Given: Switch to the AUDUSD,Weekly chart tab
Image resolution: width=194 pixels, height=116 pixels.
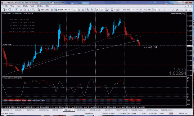Looking at the screenshot, I should 137,110.
